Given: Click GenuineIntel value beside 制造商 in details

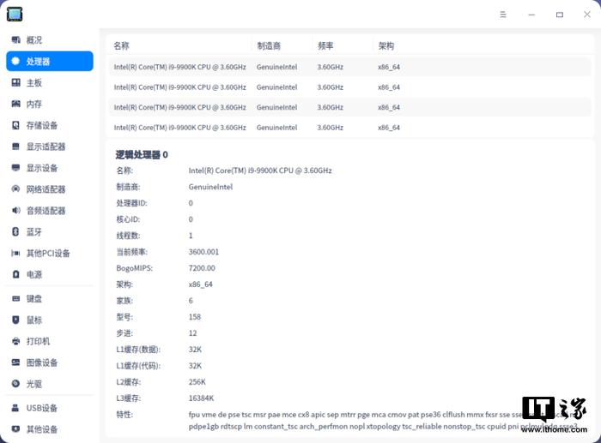Looking at the screenshot, I should [x=210, y=187].
